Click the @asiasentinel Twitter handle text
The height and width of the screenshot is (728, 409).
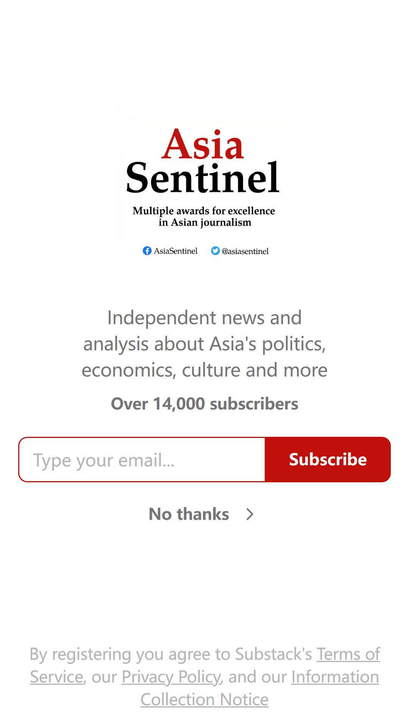(245, 251)
